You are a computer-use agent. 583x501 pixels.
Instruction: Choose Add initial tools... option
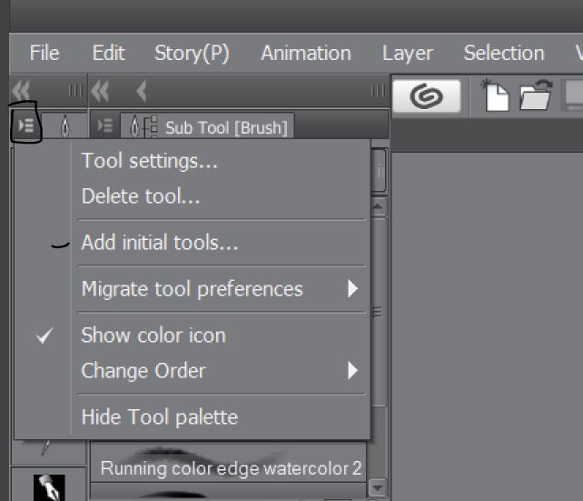160,243
